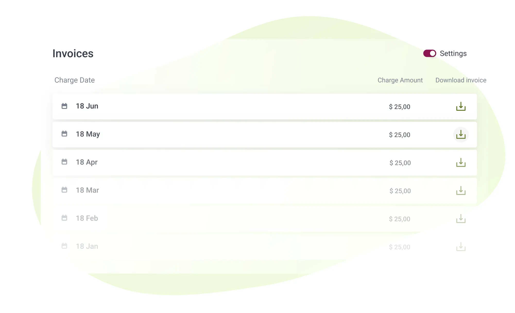Screen dimensions: 515x313
Task: Sort by the Charge Date column header
Action: 74,80
